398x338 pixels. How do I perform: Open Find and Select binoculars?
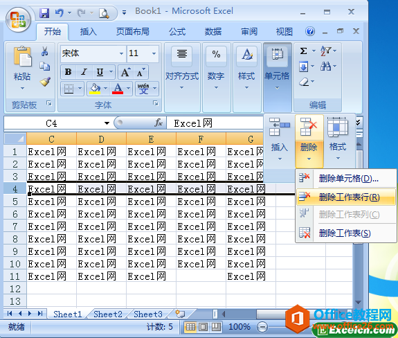[325, 66]
